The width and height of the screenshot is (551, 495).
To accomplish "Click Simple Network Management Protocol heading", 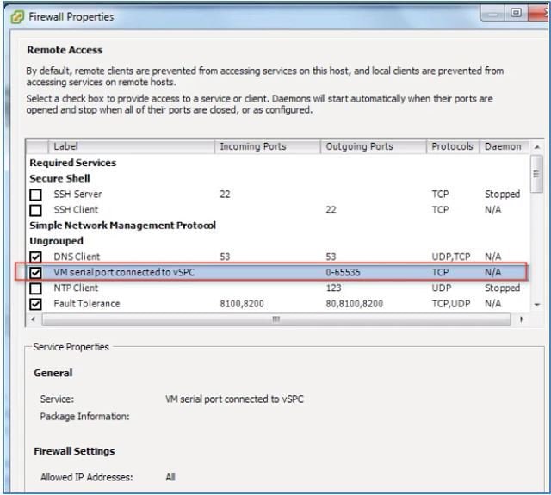I will [x=122, y=226].
